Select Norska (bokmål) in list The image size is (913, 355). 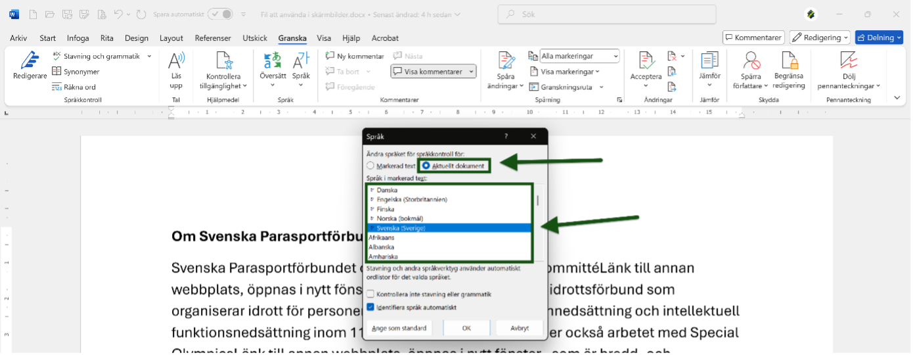[449, 218]
